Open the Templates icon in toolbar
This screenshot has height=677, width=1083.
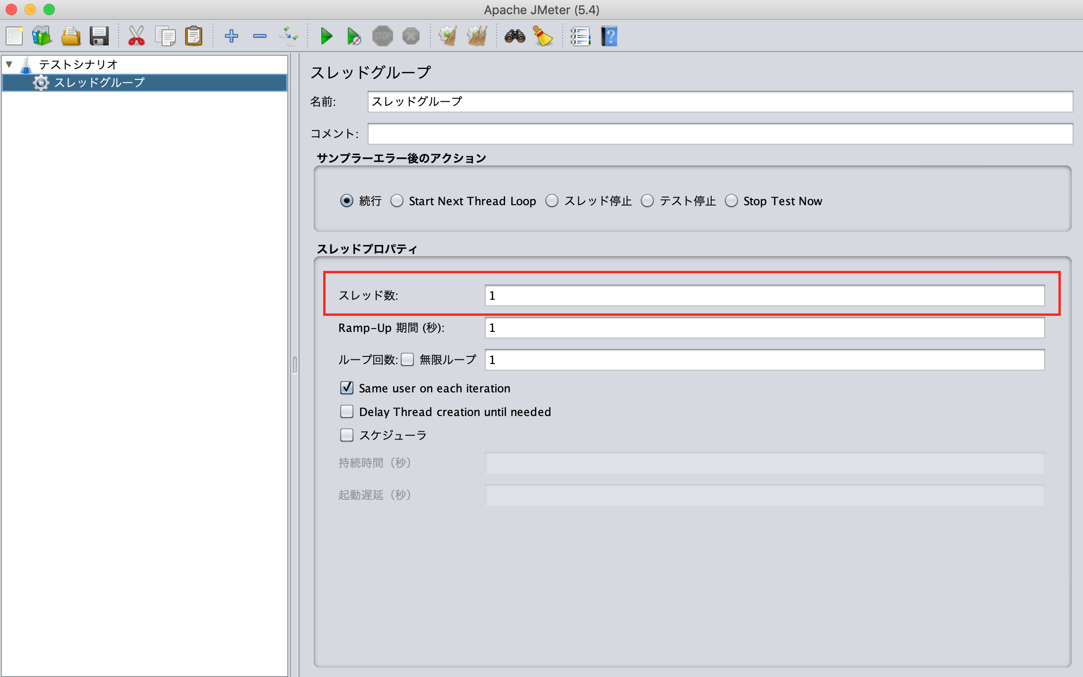[42, 36]
